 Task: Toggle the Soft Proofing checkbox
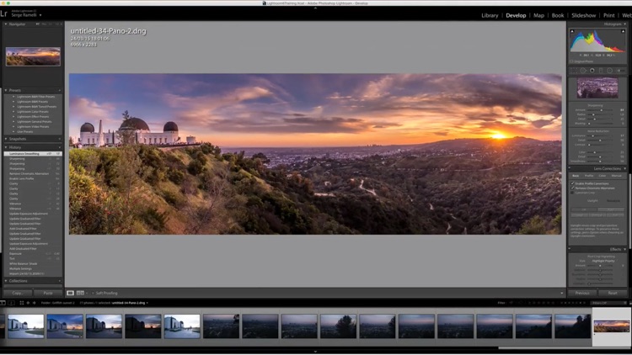click(x=92, y=293)
